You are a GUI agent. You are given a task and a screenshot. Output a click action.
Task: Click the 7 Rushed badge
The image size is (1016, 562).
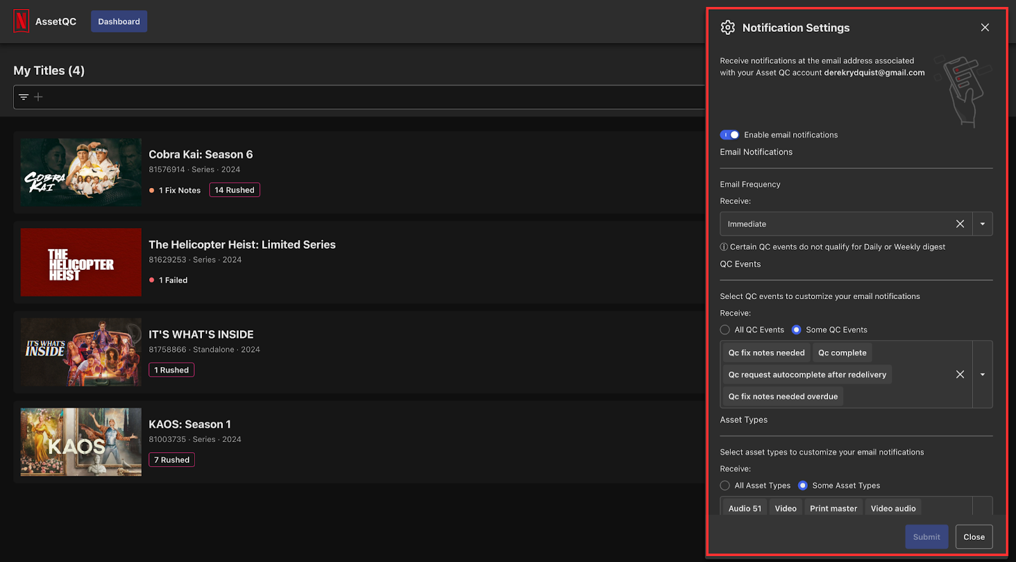point(171,460)
